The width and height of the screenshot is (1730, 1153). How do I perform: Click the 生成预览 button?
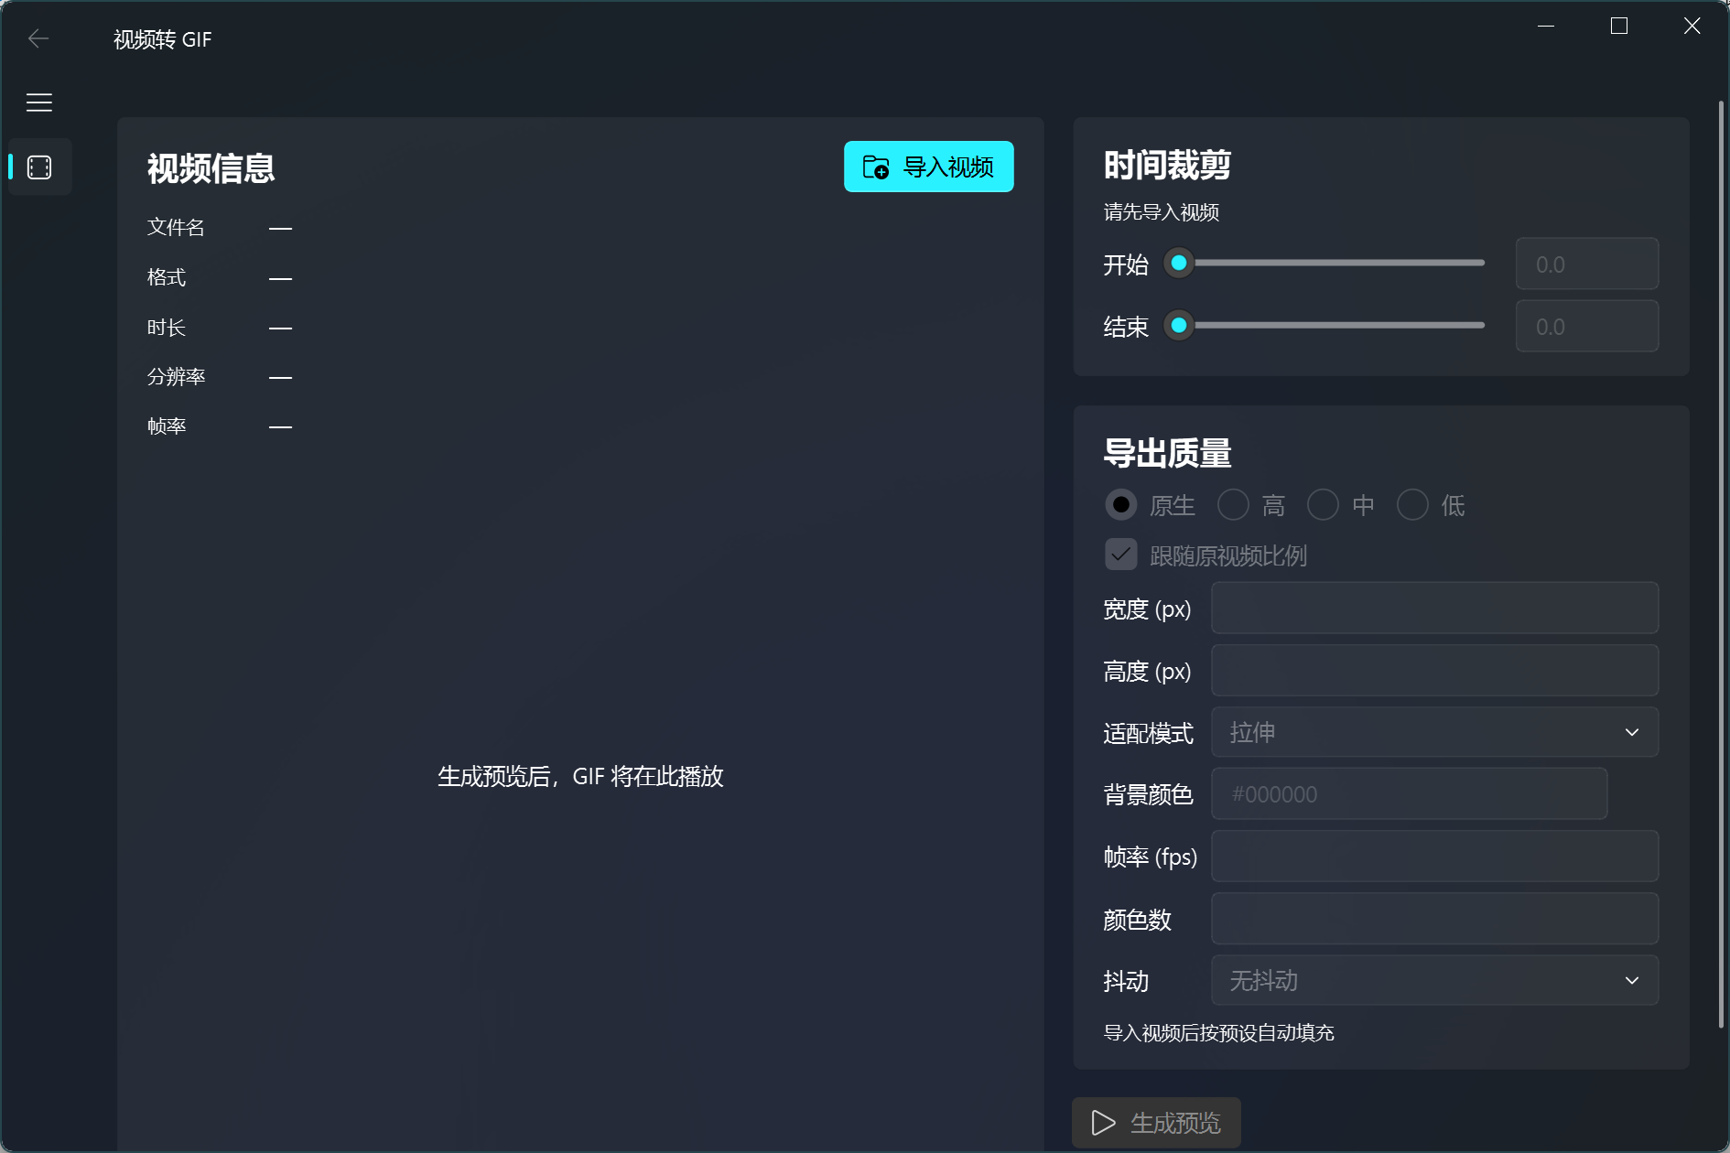point(1156,1123)
